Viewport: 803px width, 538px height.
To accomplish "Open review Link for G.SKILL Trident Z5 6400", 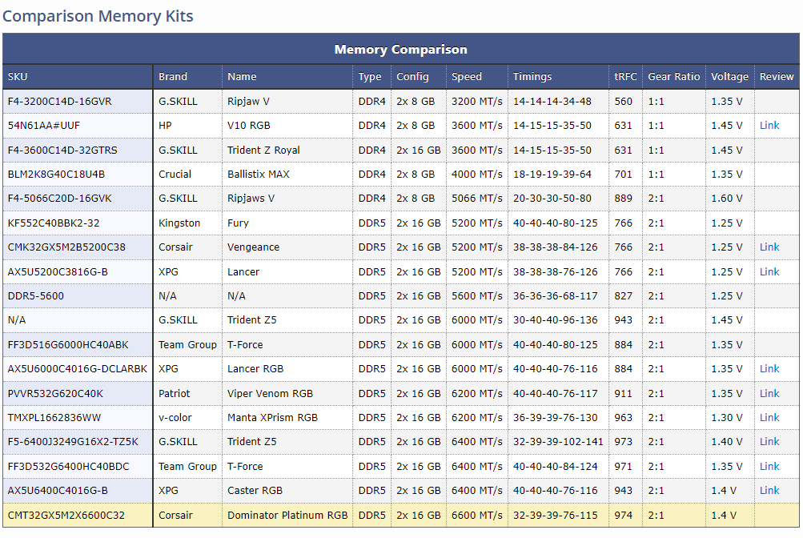I will pyautogui.click(x=769, y=442).
